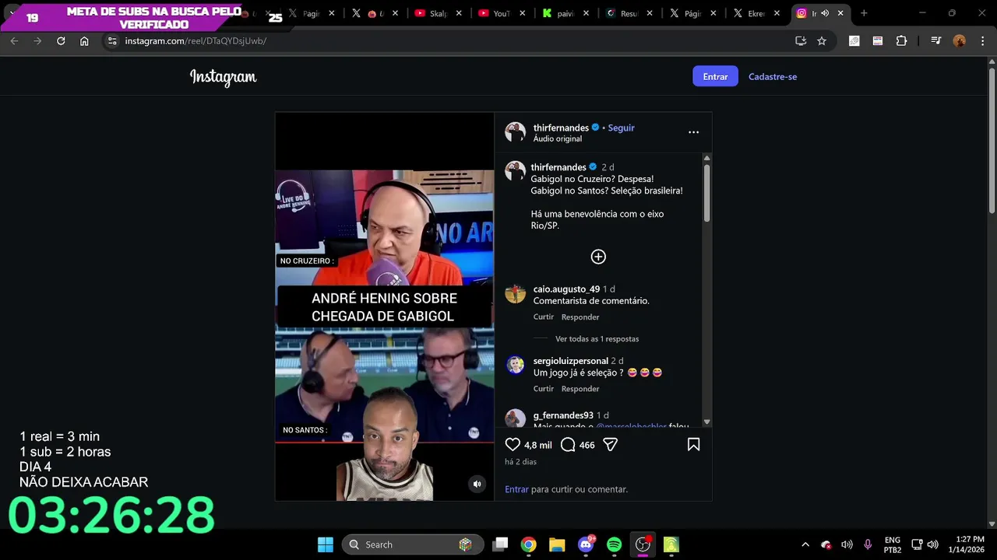The height and width of the screenshot is (560, 997).
Task: Bookmark this page with the star icon
Action: pos(822,40)
